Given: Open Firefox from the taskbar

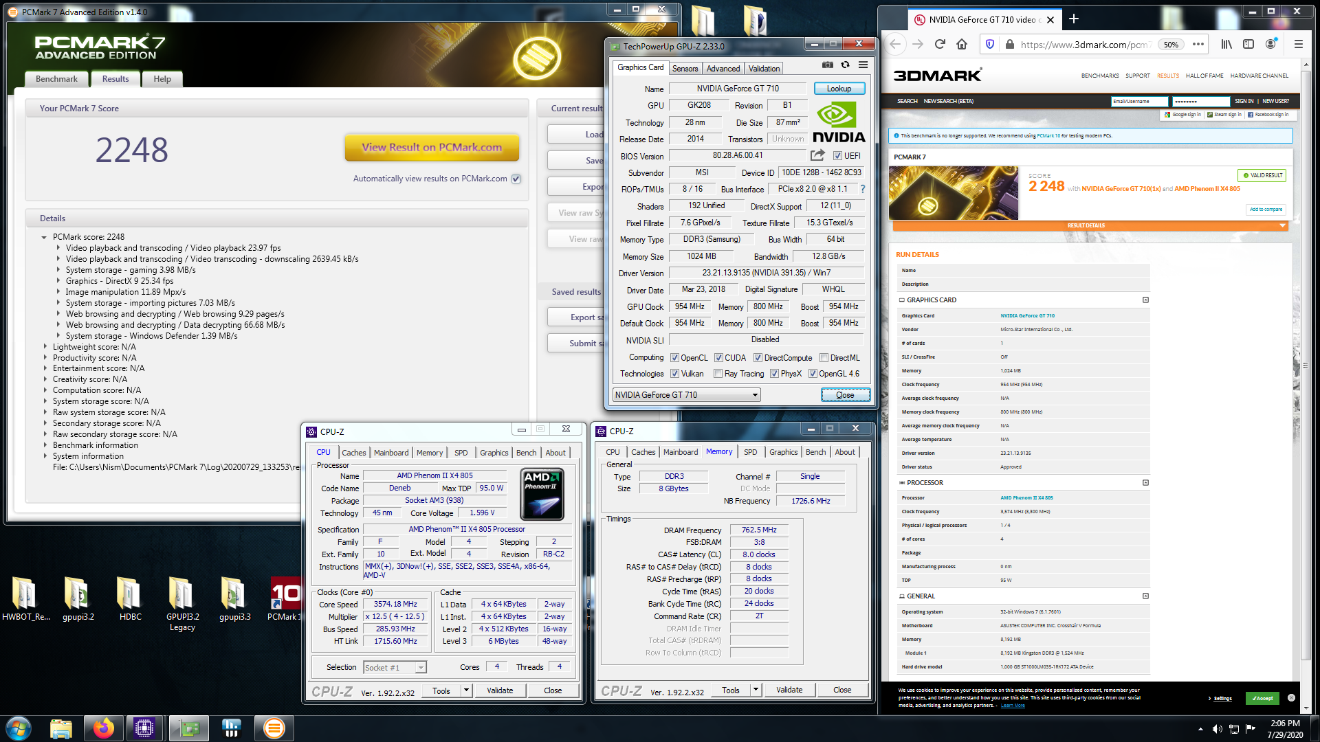Looking at the screenshot, I should pos(104,728).
